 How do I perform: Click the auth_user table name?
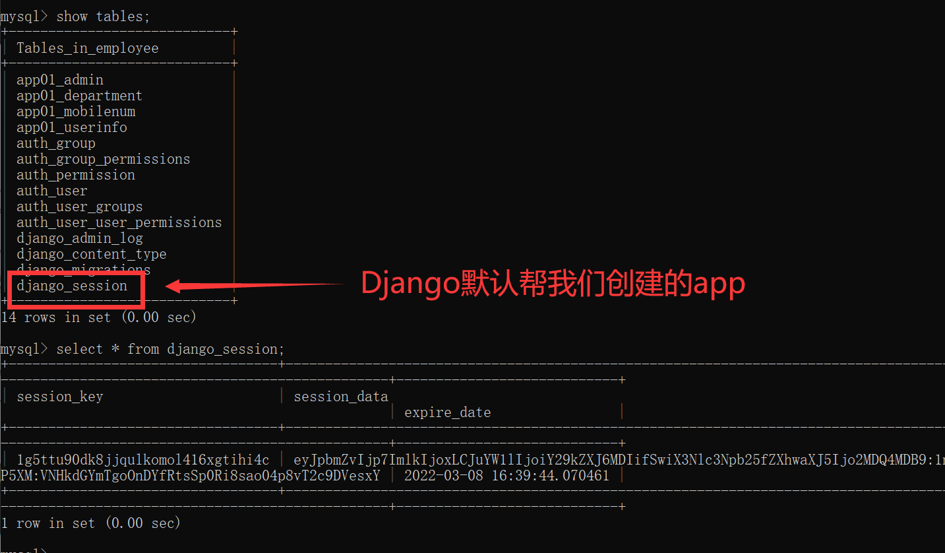pyautogui.click(x=52, y=191)
